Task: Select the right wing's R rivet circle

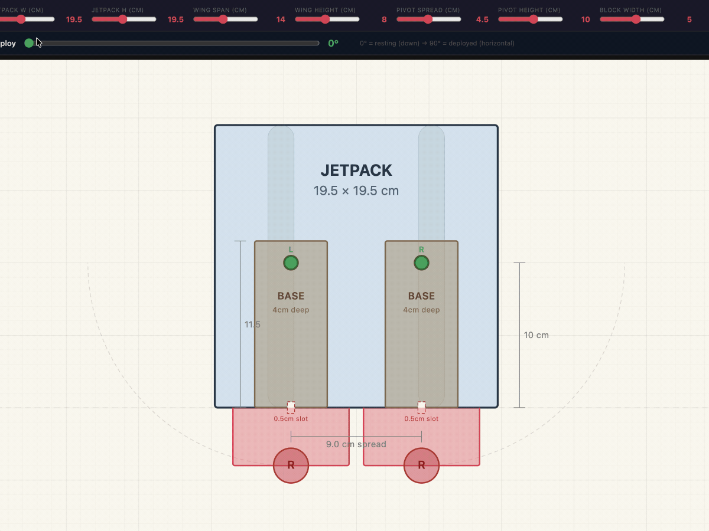Action: (x=421, y=465)
